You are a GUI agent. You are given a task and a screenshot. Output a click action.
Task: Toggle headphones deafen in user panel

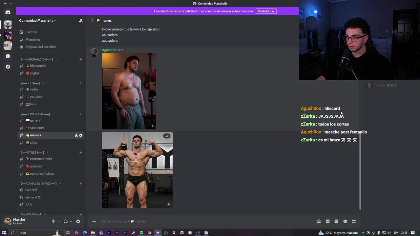pos(66,221)
